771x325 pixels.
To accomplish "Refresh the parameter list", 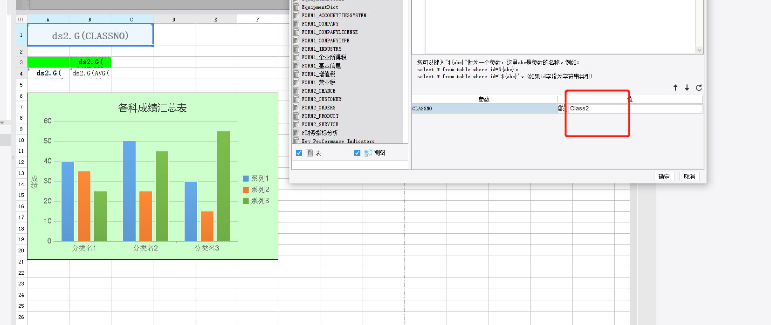I will 699,88.
